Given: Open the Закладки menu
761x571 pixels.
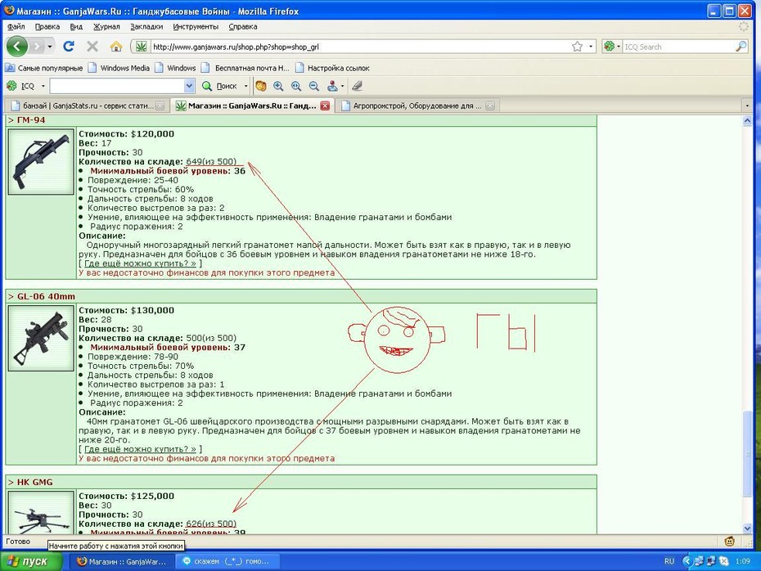Looking at the screenshot, I should (x=146, y=26).
